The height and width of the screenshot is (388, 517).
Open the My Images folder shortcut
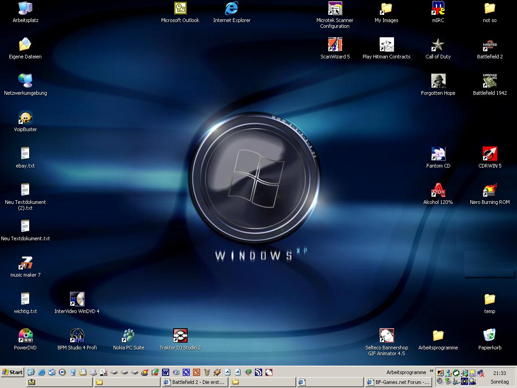click(x=386, y=12)
